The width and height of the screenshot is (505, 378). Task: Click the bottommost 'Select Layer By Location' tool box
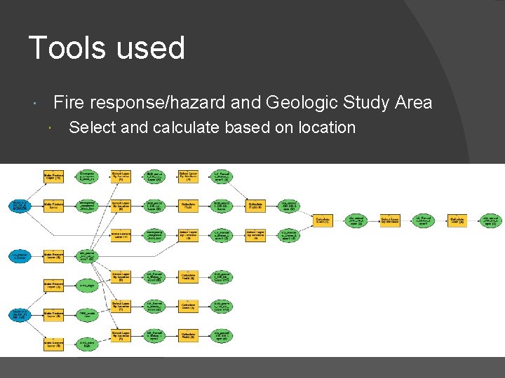121,337
